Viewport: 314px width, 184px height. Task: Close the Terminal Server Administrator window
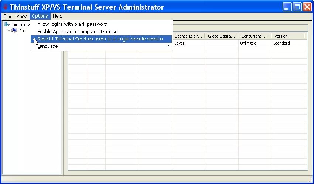307,7
